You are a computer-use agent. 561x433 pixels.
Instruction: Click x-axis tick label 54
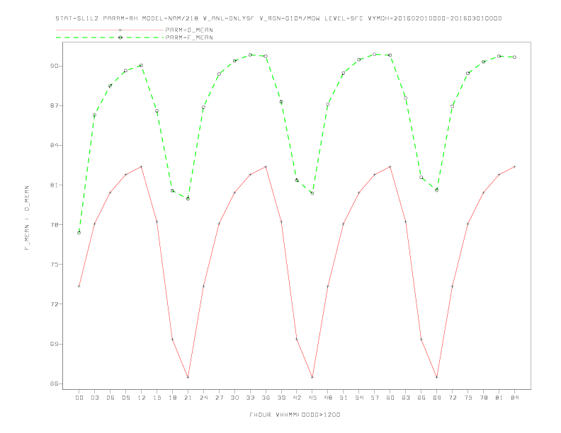pyautogui.click(x=359, y=398)
